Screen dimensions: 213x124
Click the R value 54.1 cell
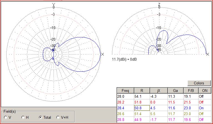(142, 97)
